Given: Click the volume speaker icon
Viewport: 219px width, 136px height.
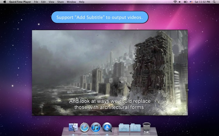Looking at the screenshot, I should (x=180, y=2).
